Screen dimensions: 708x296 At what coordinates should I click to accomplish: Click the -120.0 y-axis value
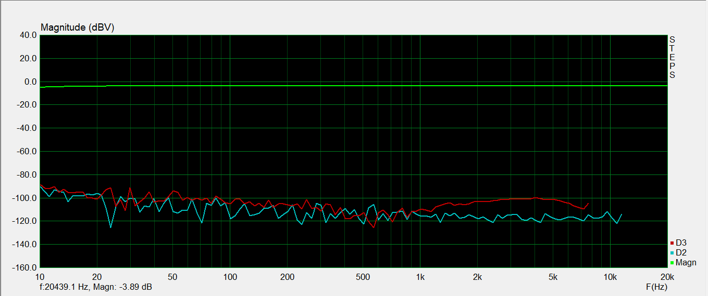24,221
